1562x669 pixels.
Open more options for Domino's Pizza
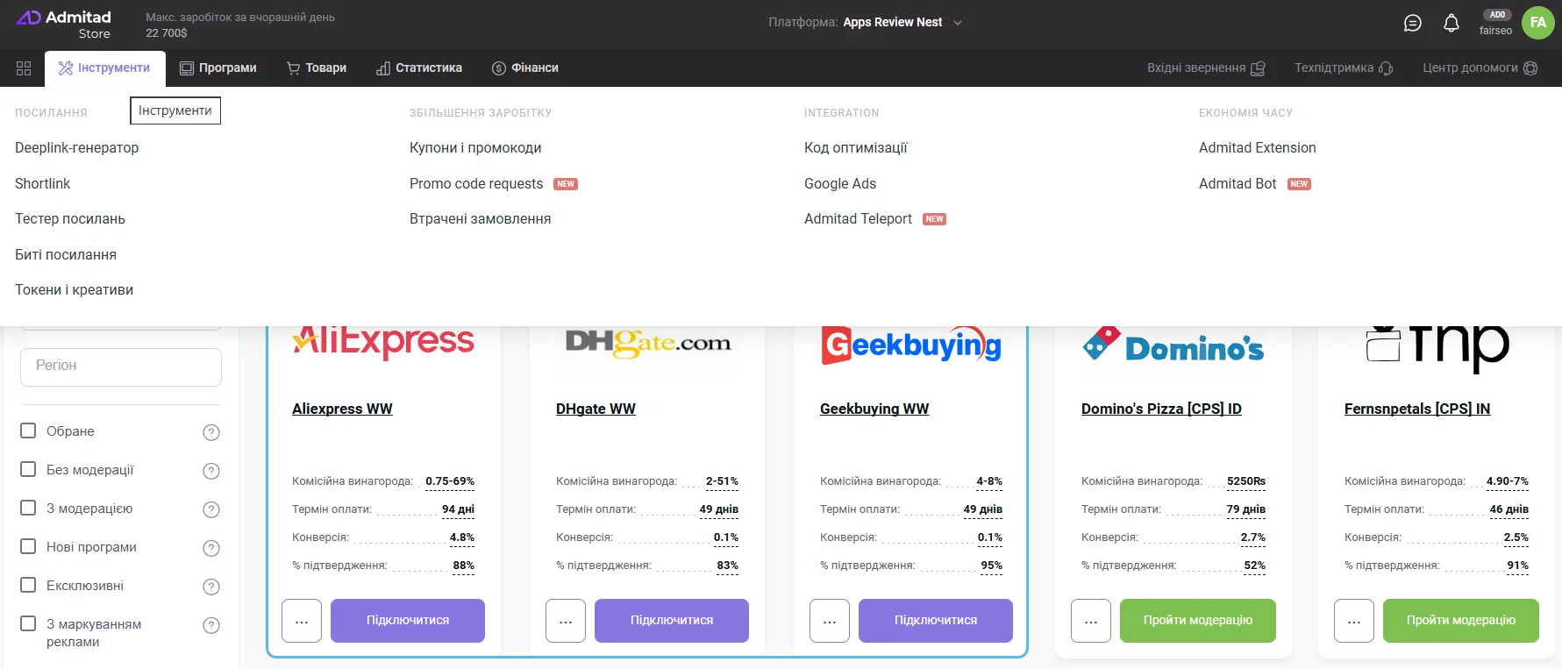point(1091,621)
